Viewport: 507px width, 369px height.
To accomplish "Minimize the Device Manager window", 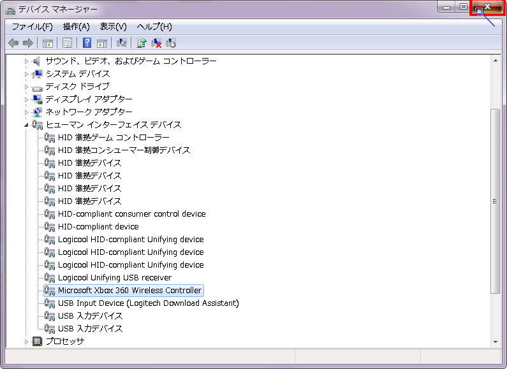I will [446, 7].
